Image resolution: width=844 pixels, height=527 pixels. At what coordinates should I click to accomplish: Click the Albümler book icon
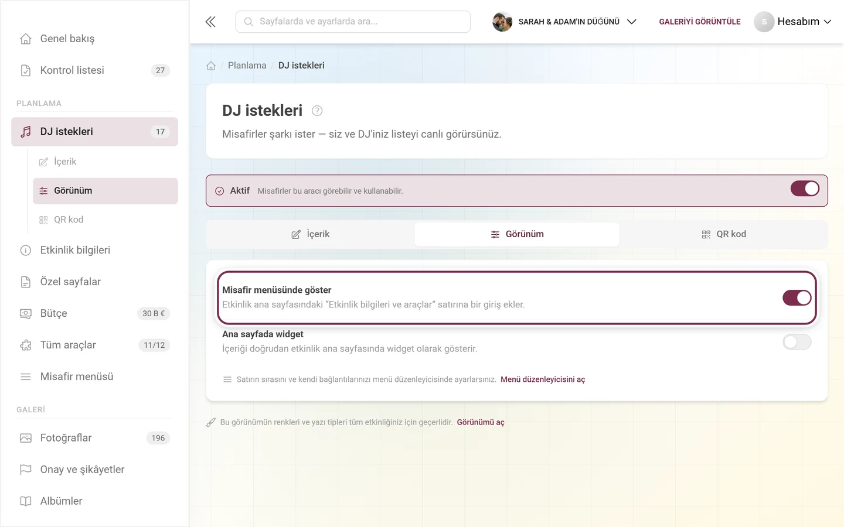26,501
